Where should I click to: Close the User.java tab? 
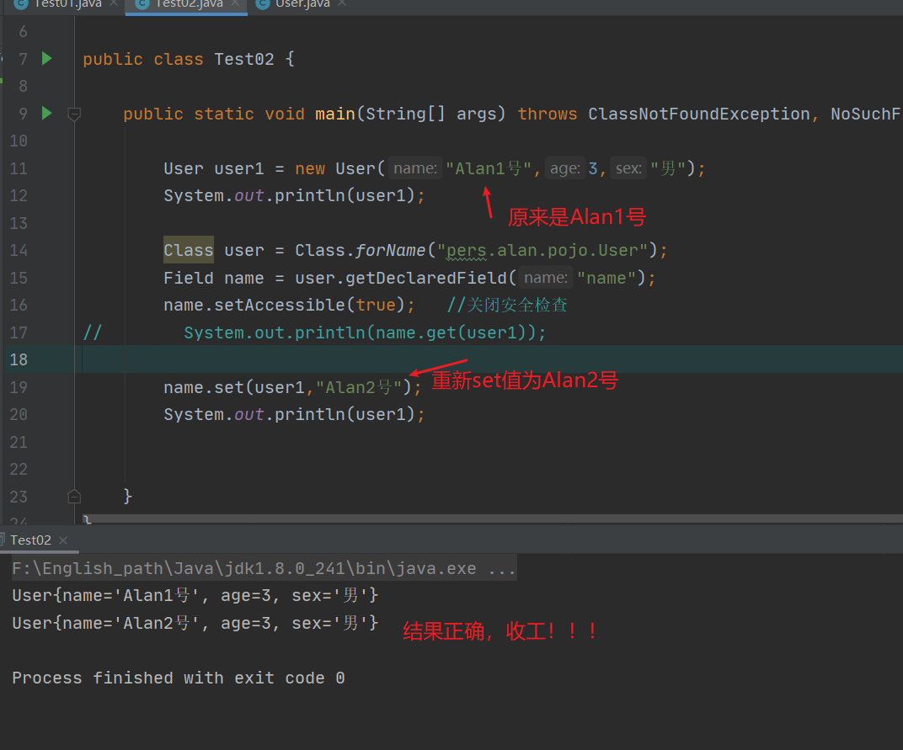[x=342, y=3]
